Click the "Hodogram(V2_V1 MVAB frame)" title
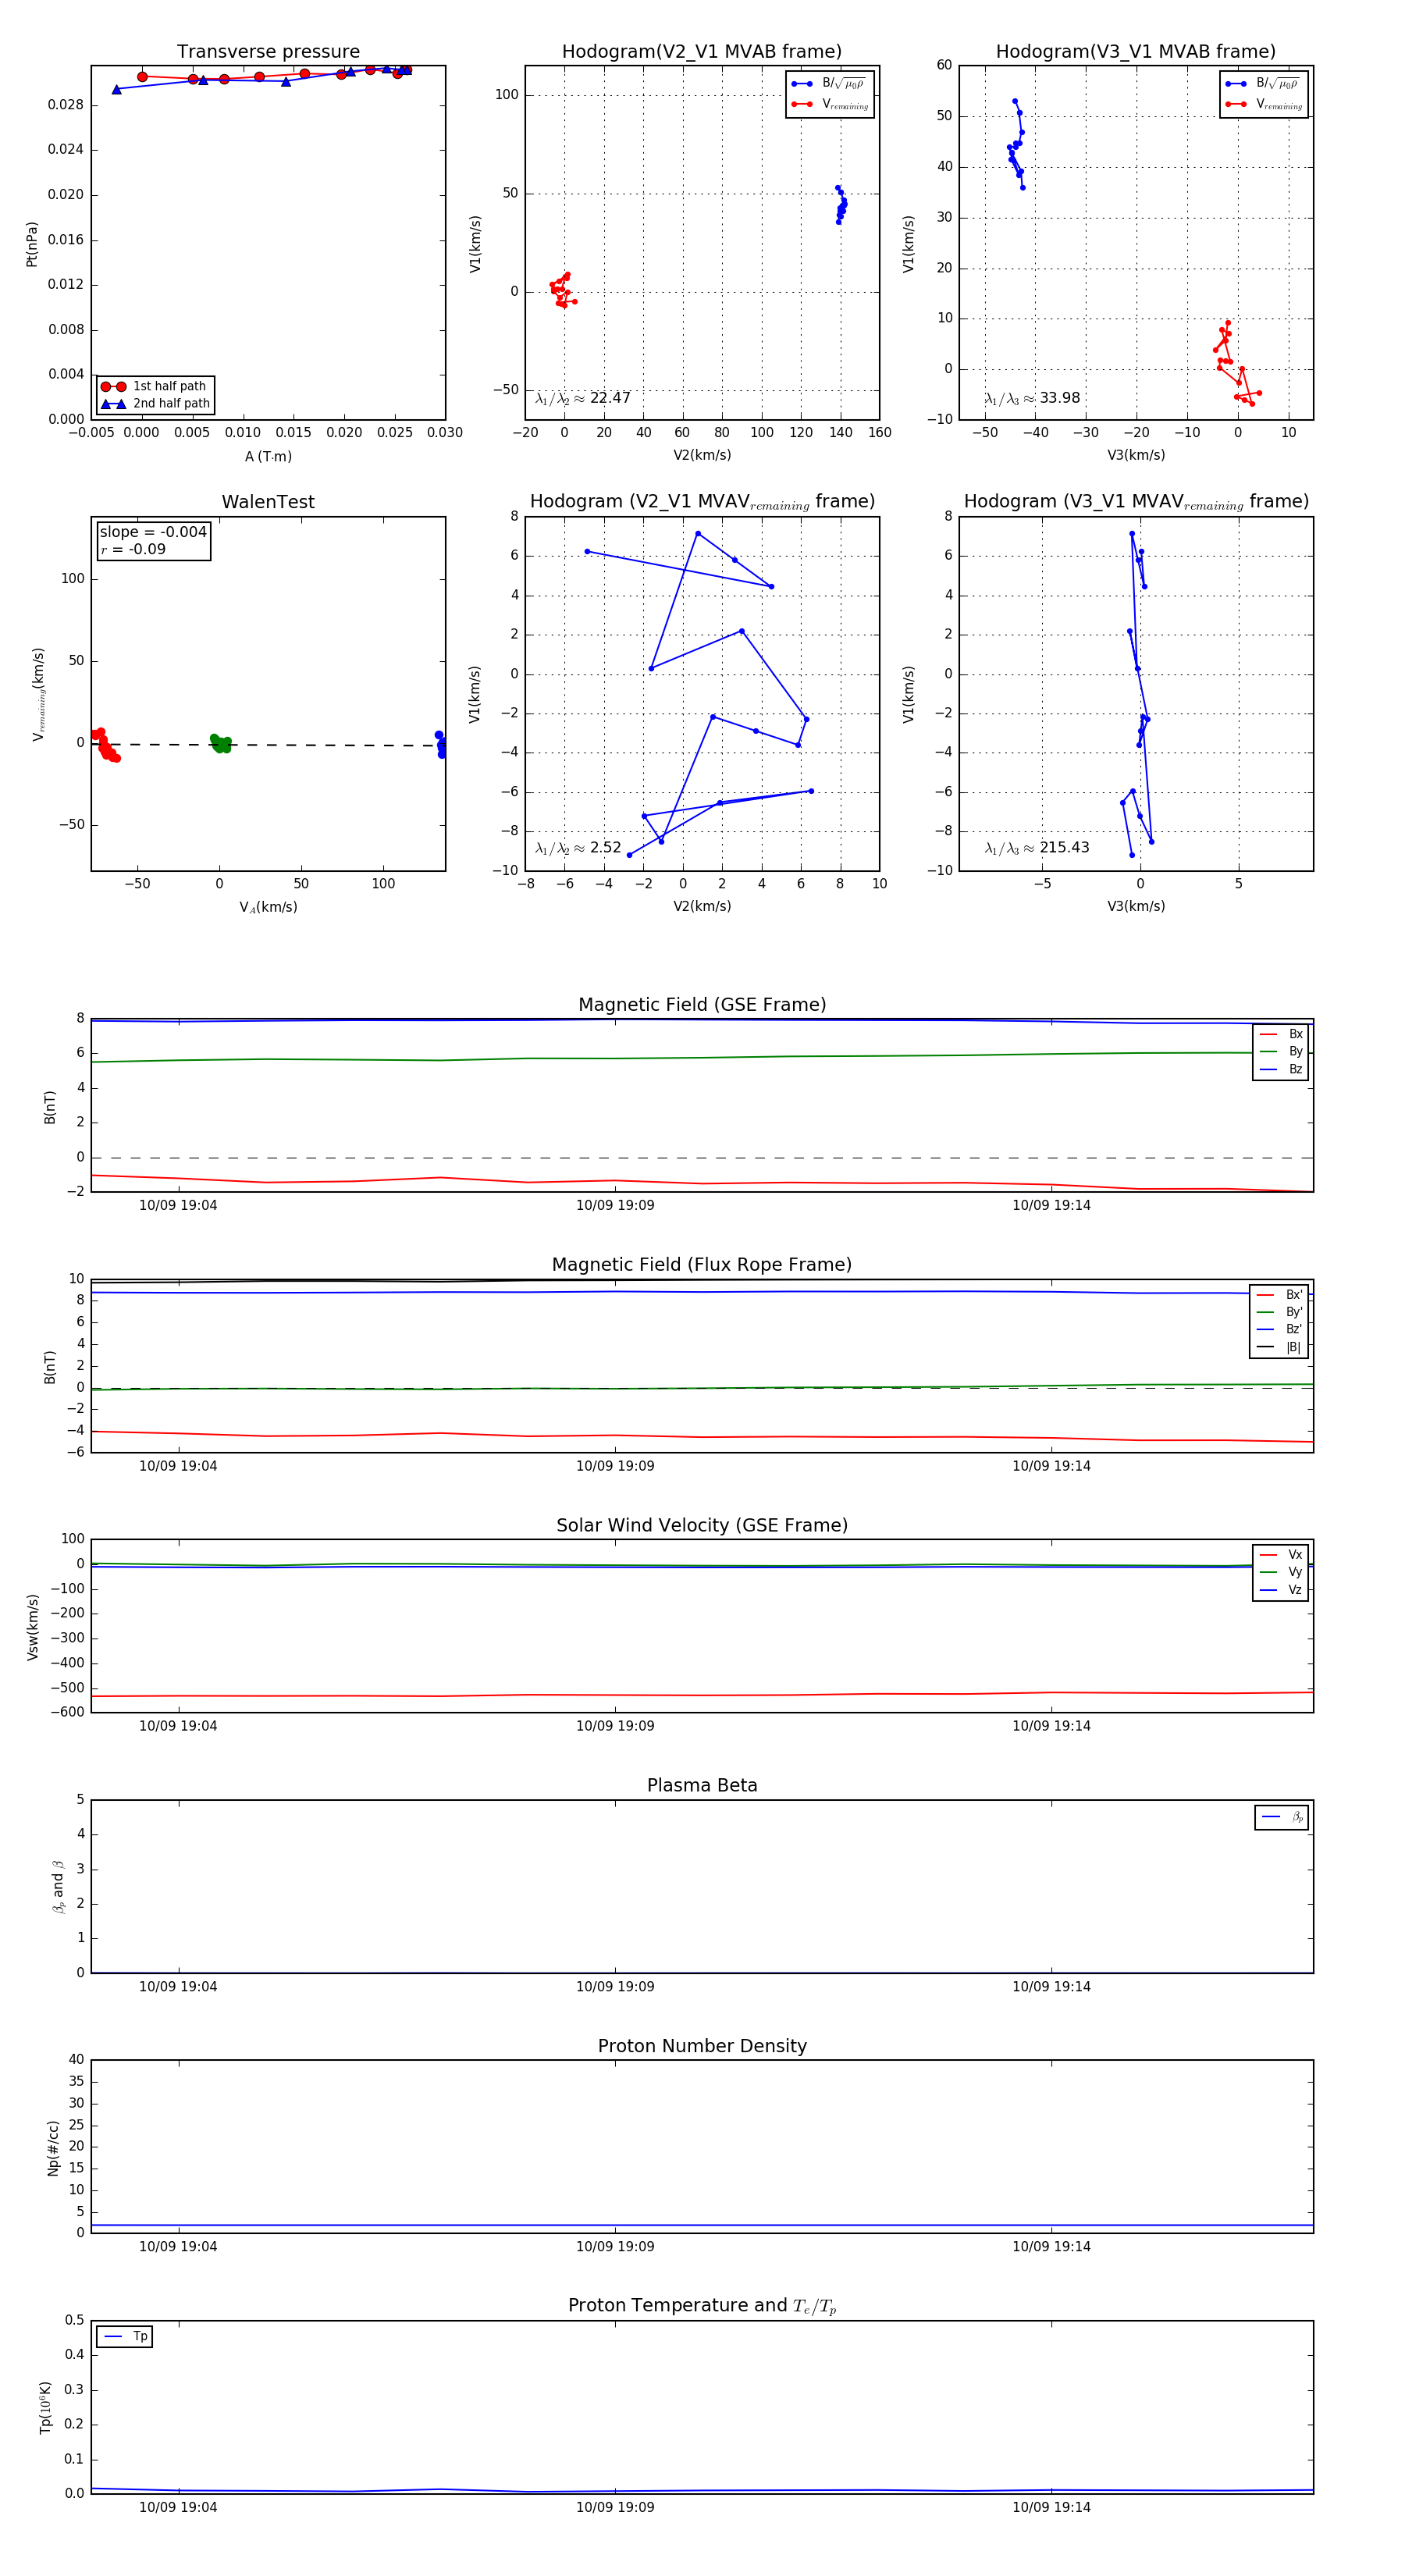This screenshot has width=1405, height=2576. click(702, 52)
